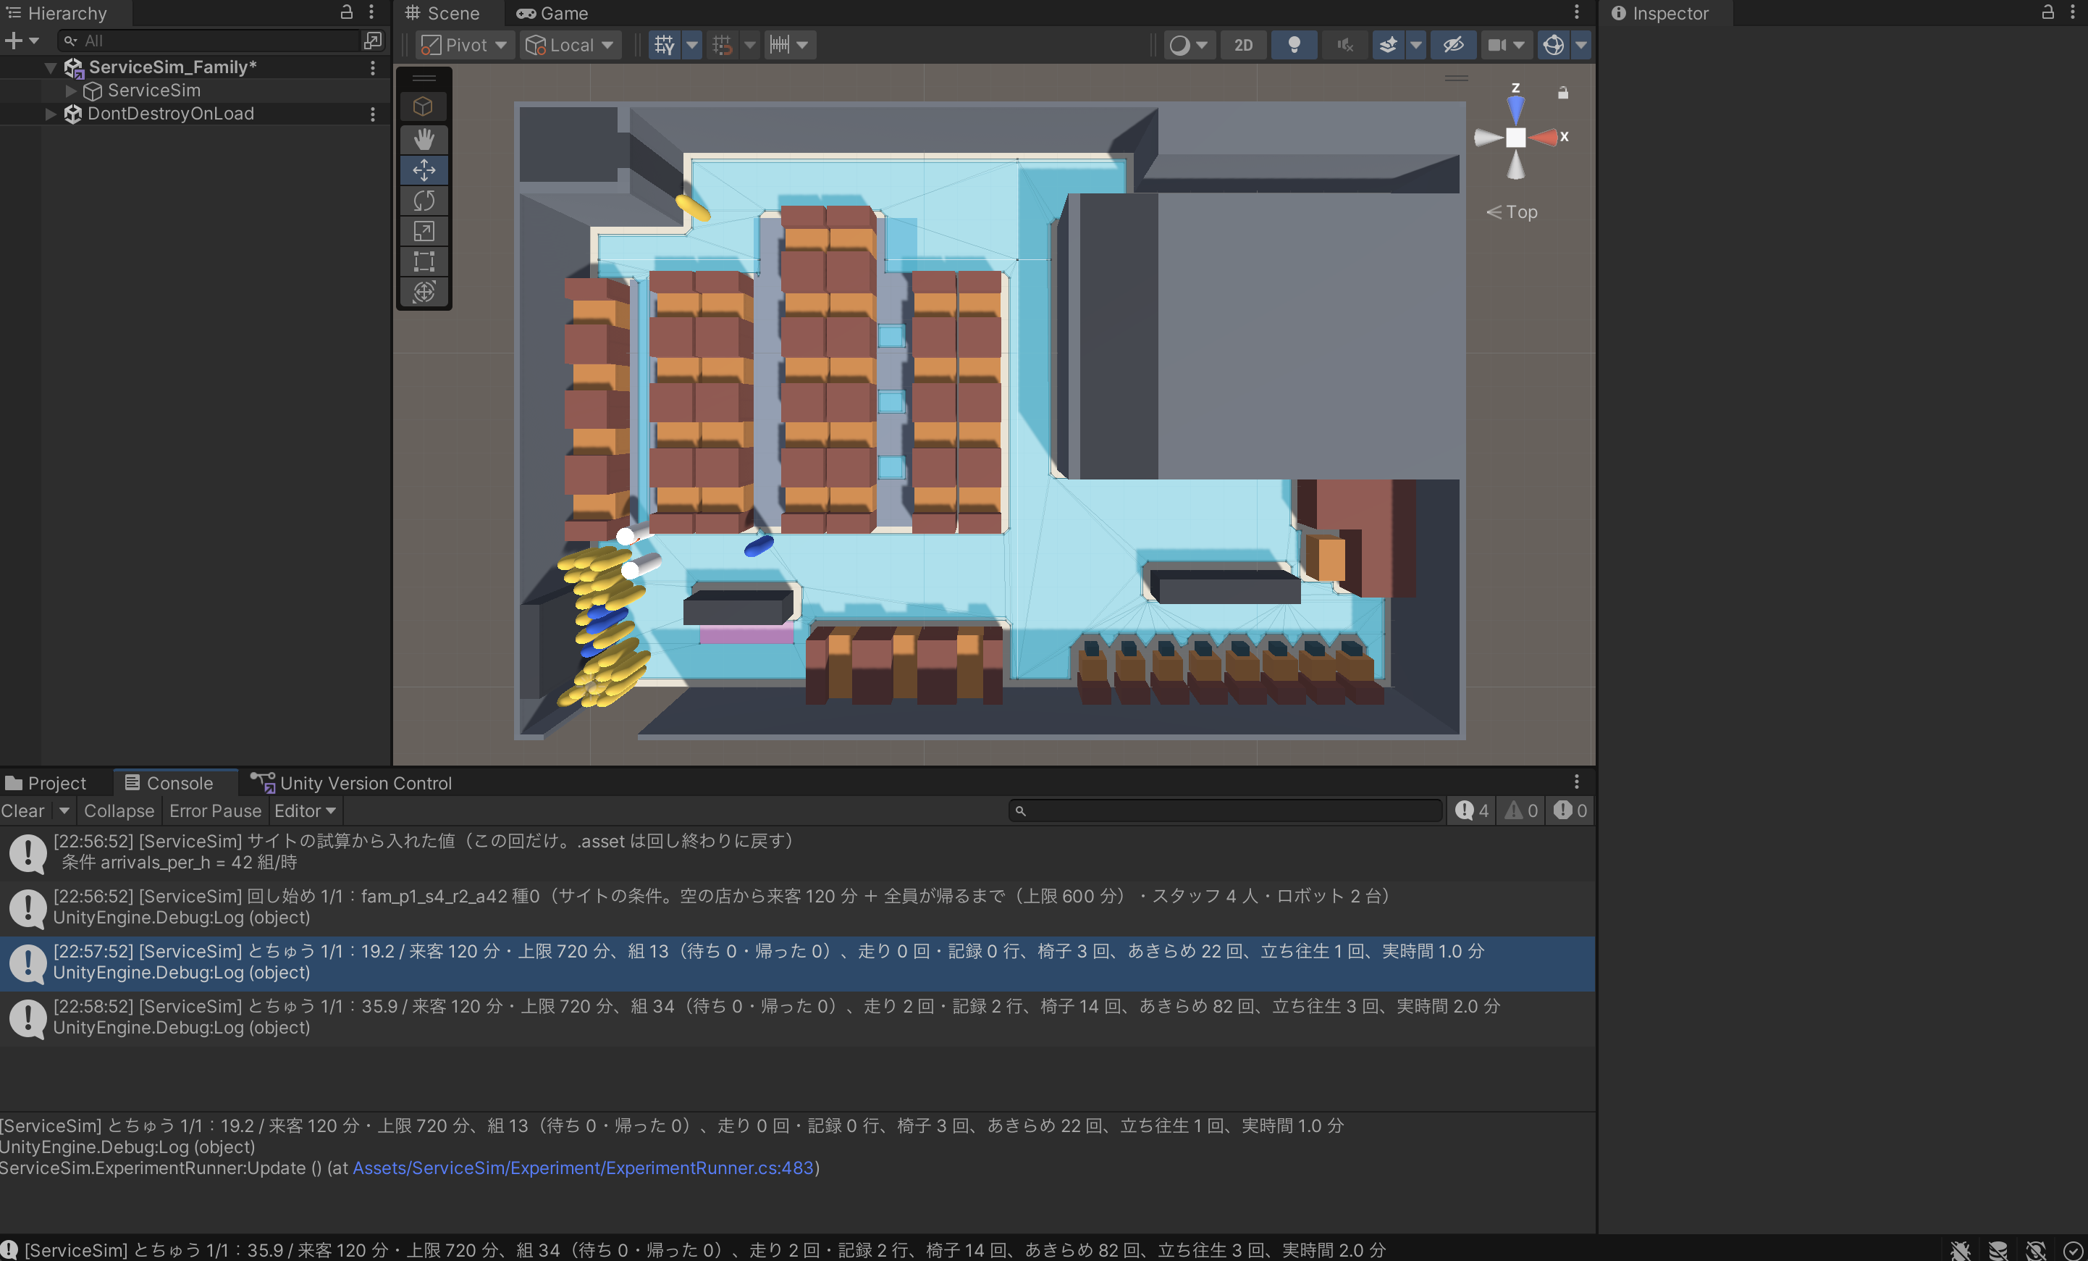
Task: Select the Move tool in the Scene toolbar
Action: click(424, 169)
